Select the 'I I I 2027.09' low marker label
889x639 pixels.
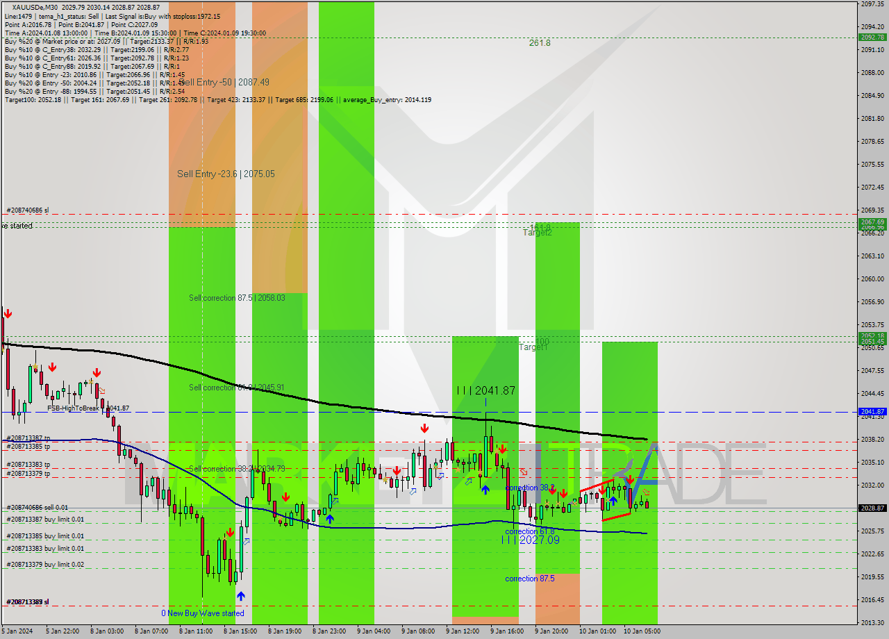(531, 539)
